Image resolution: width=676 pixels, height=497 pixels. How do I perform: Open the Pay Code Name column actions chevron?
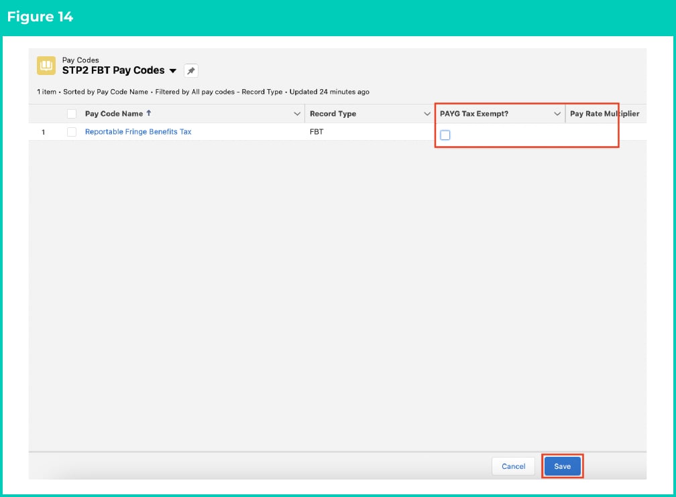296,114
